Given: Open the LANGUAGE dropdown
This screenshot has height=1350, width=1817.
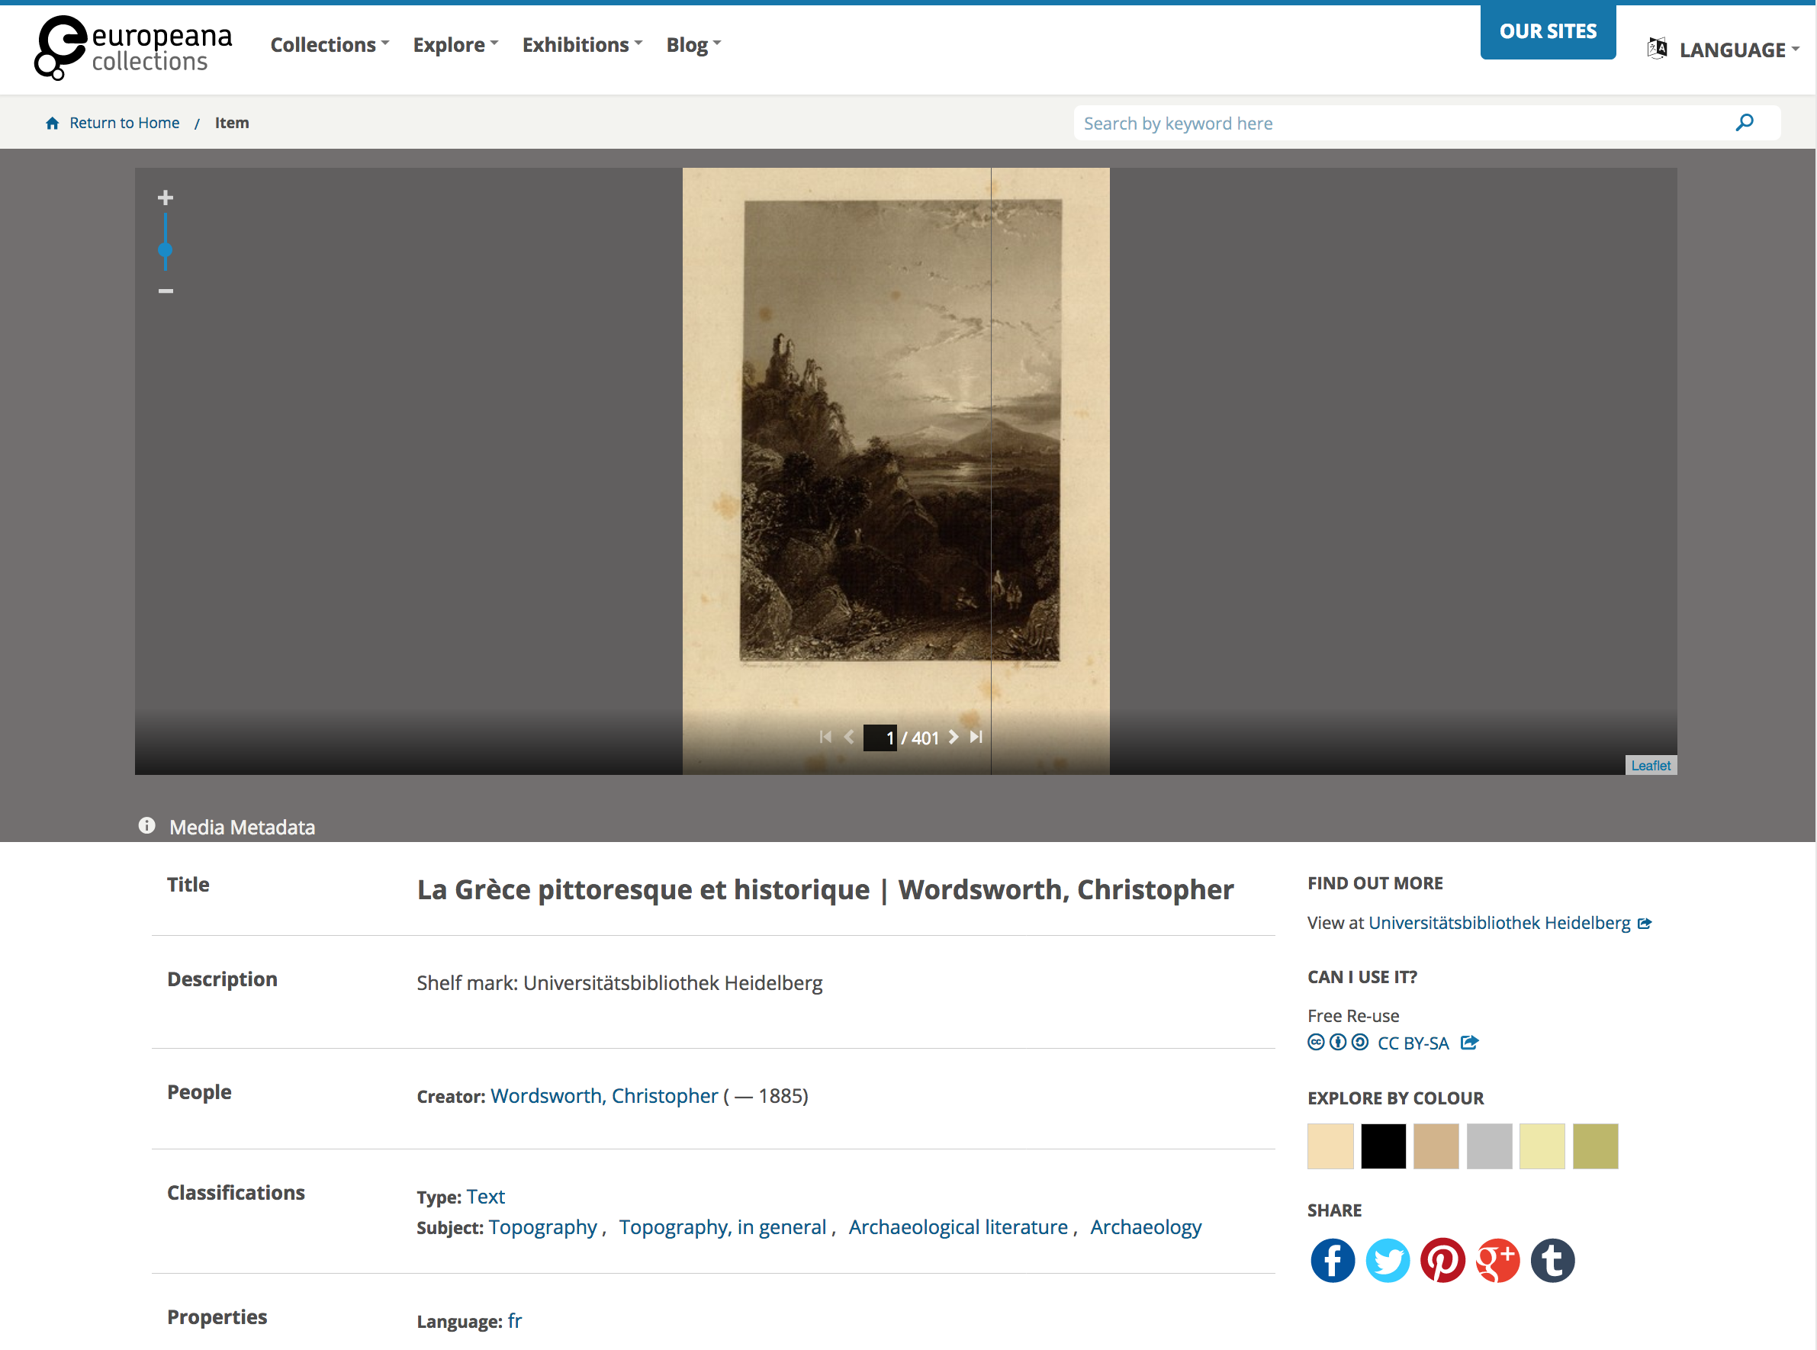Looking at the screenshot, I should coord(1738,50).
